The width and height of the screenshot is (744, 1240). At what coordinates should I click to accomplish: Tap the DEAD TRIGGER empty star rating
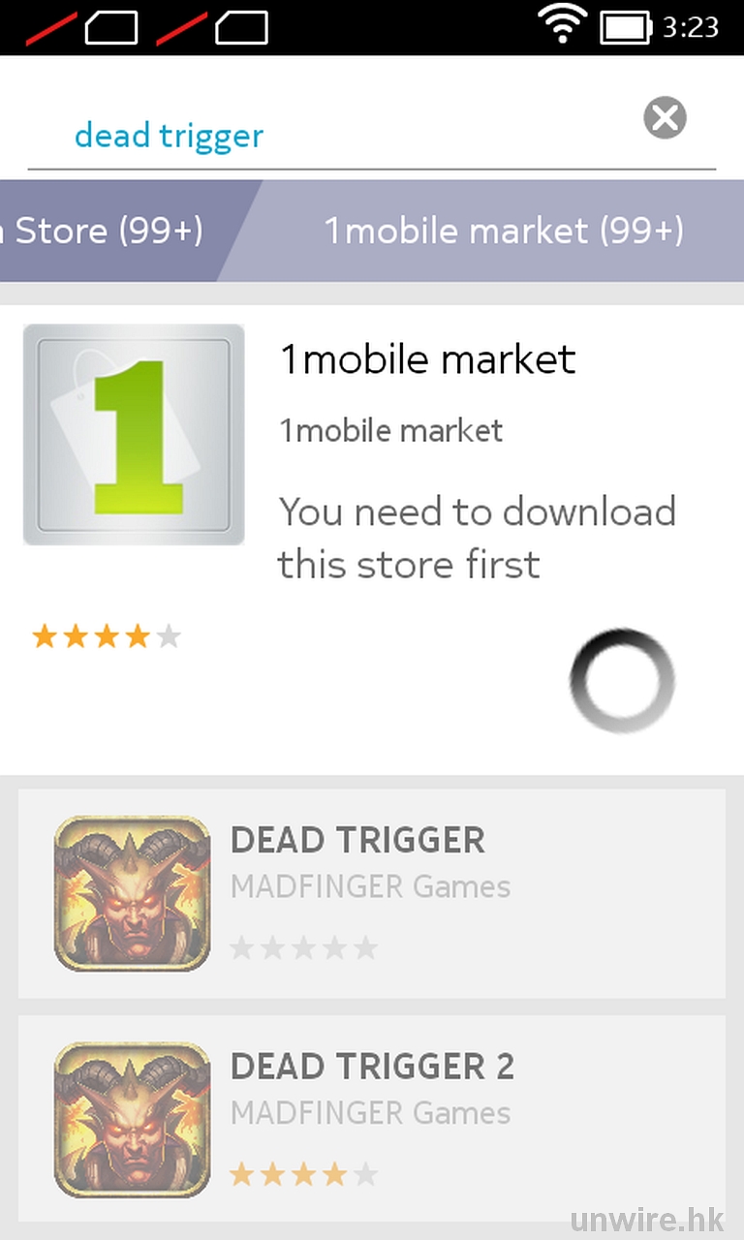304,947
